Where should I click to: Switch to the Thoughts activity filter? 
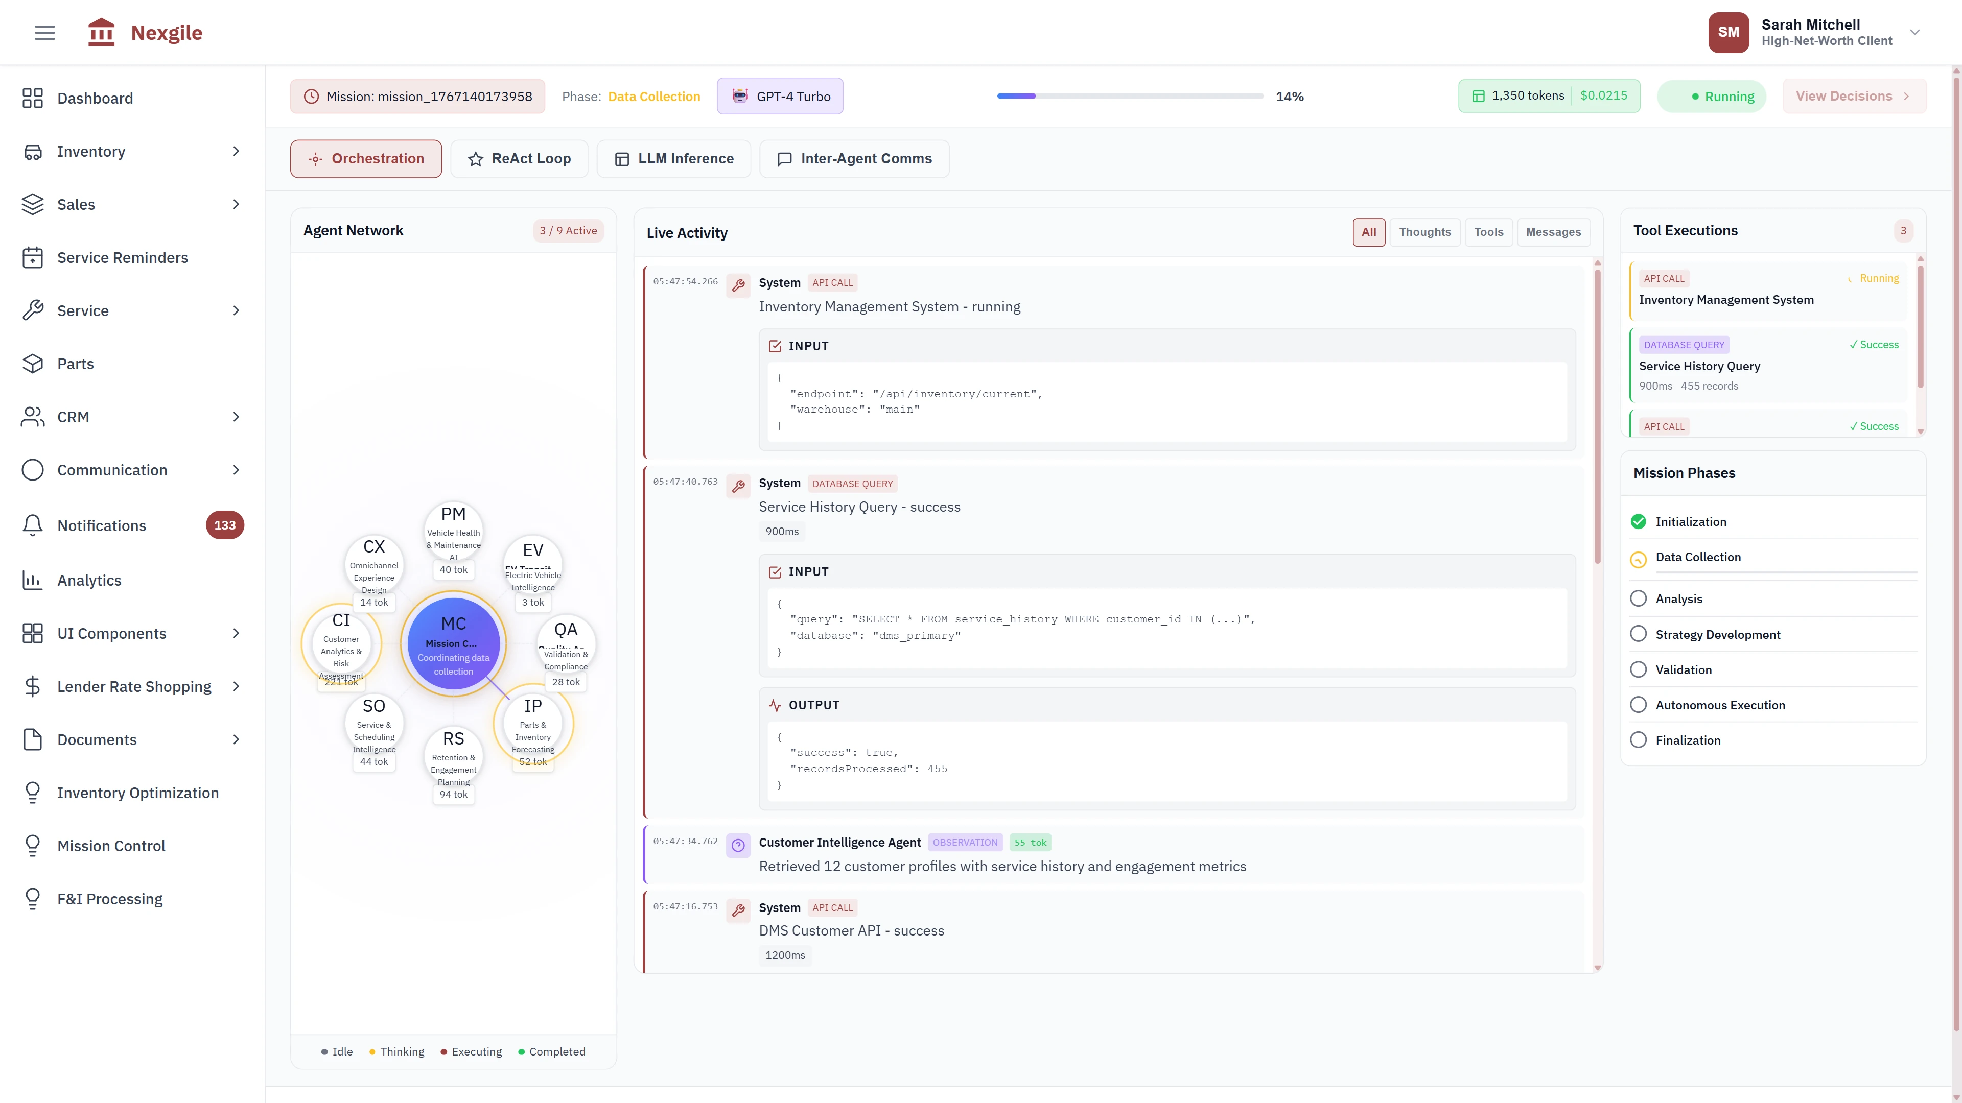tap(1425, 231)
